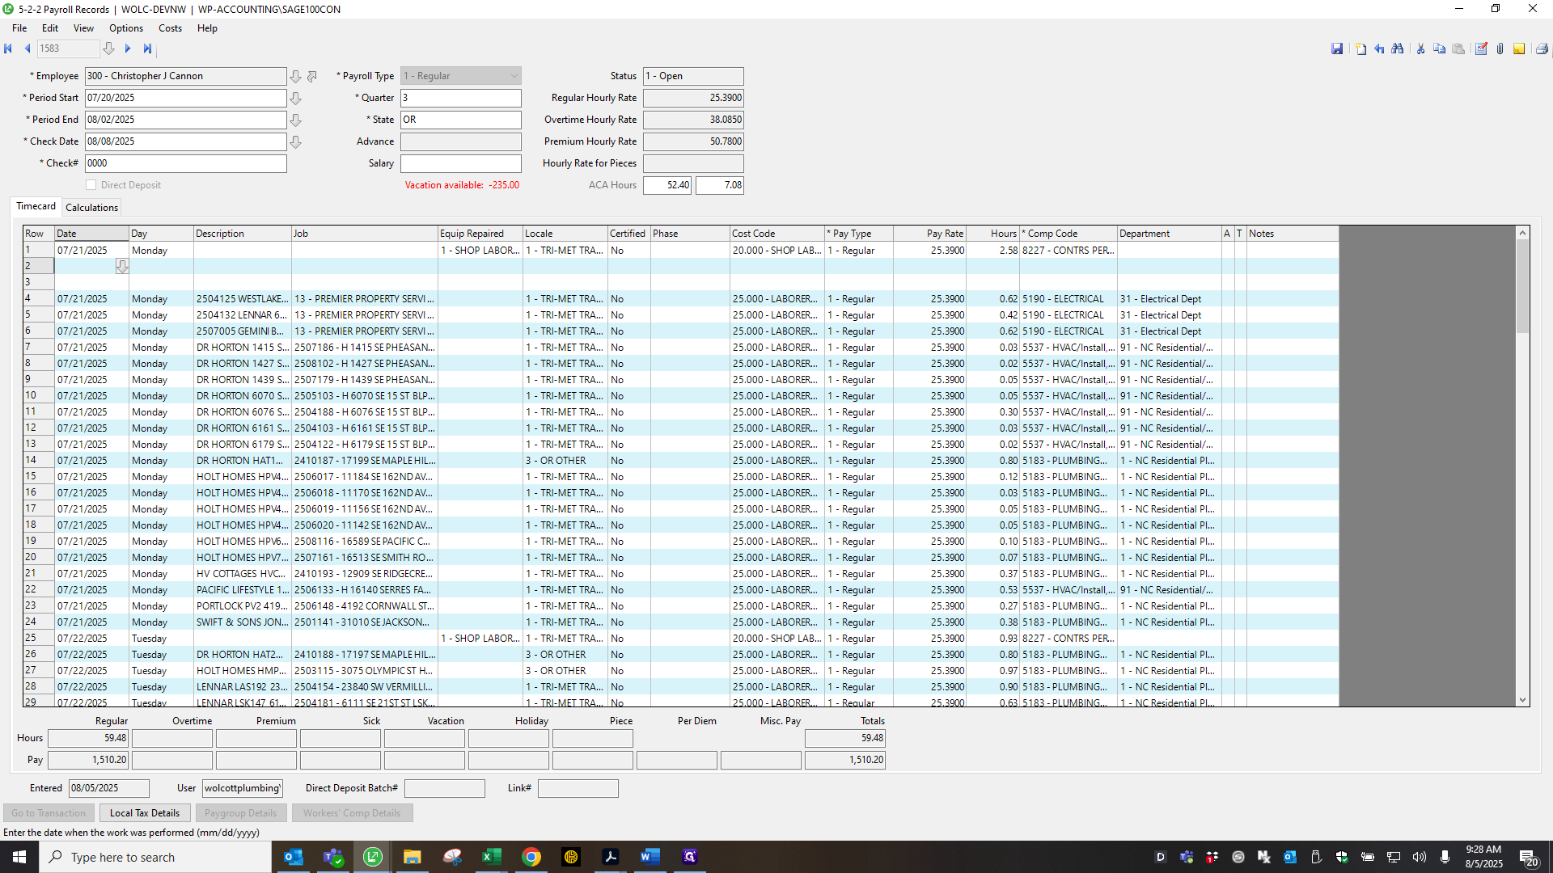Select row 14 description DR HORTON HAT1
This screenshot has width=1553, height=873.
point(242,461)
